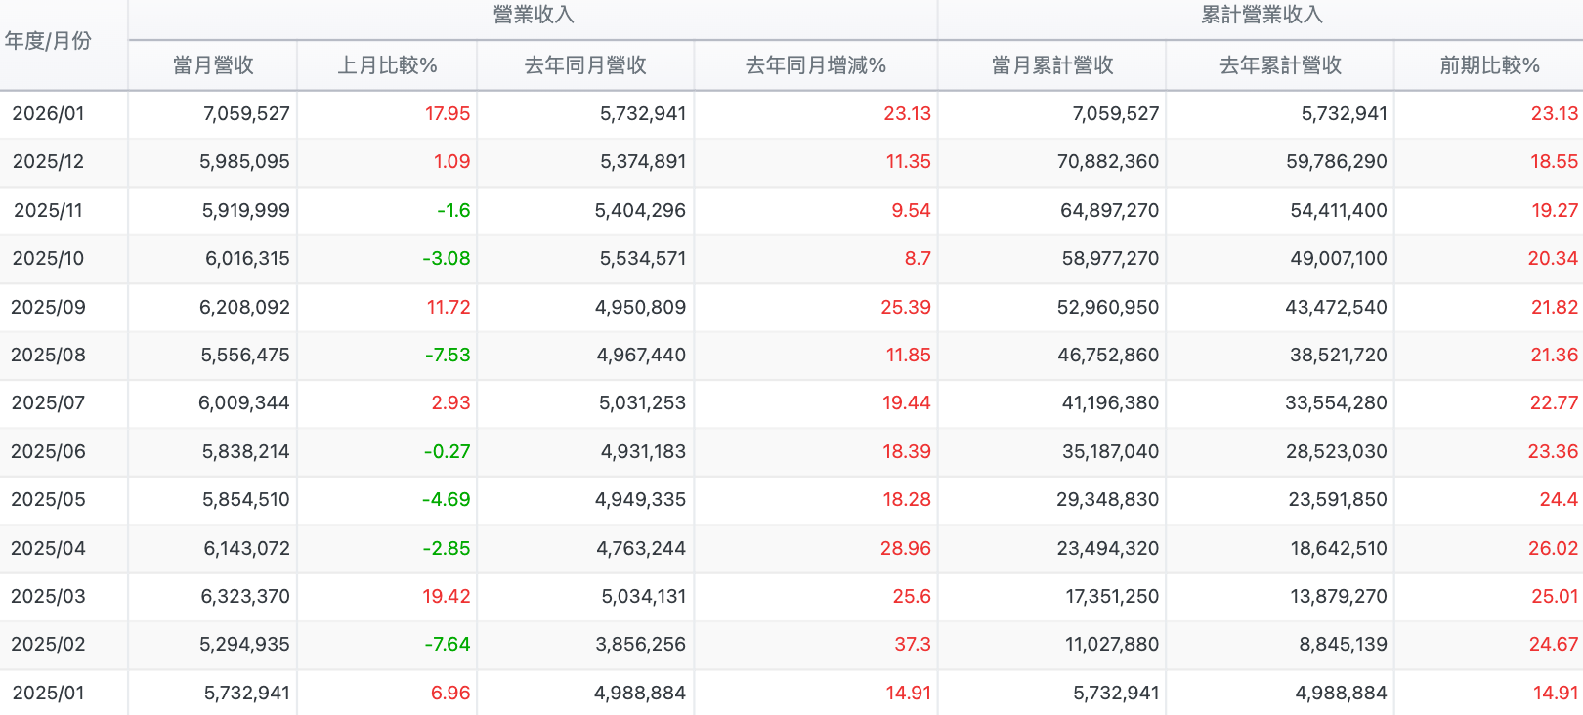Click the 前期比較% column header

1489,65
